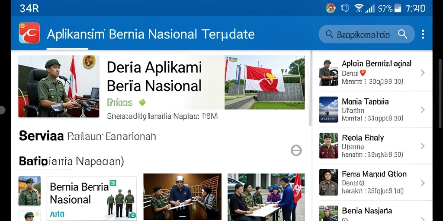443x221 pixels.
Task: Tap the sync-like icon in status bar
Action: [x=345, y=8]
